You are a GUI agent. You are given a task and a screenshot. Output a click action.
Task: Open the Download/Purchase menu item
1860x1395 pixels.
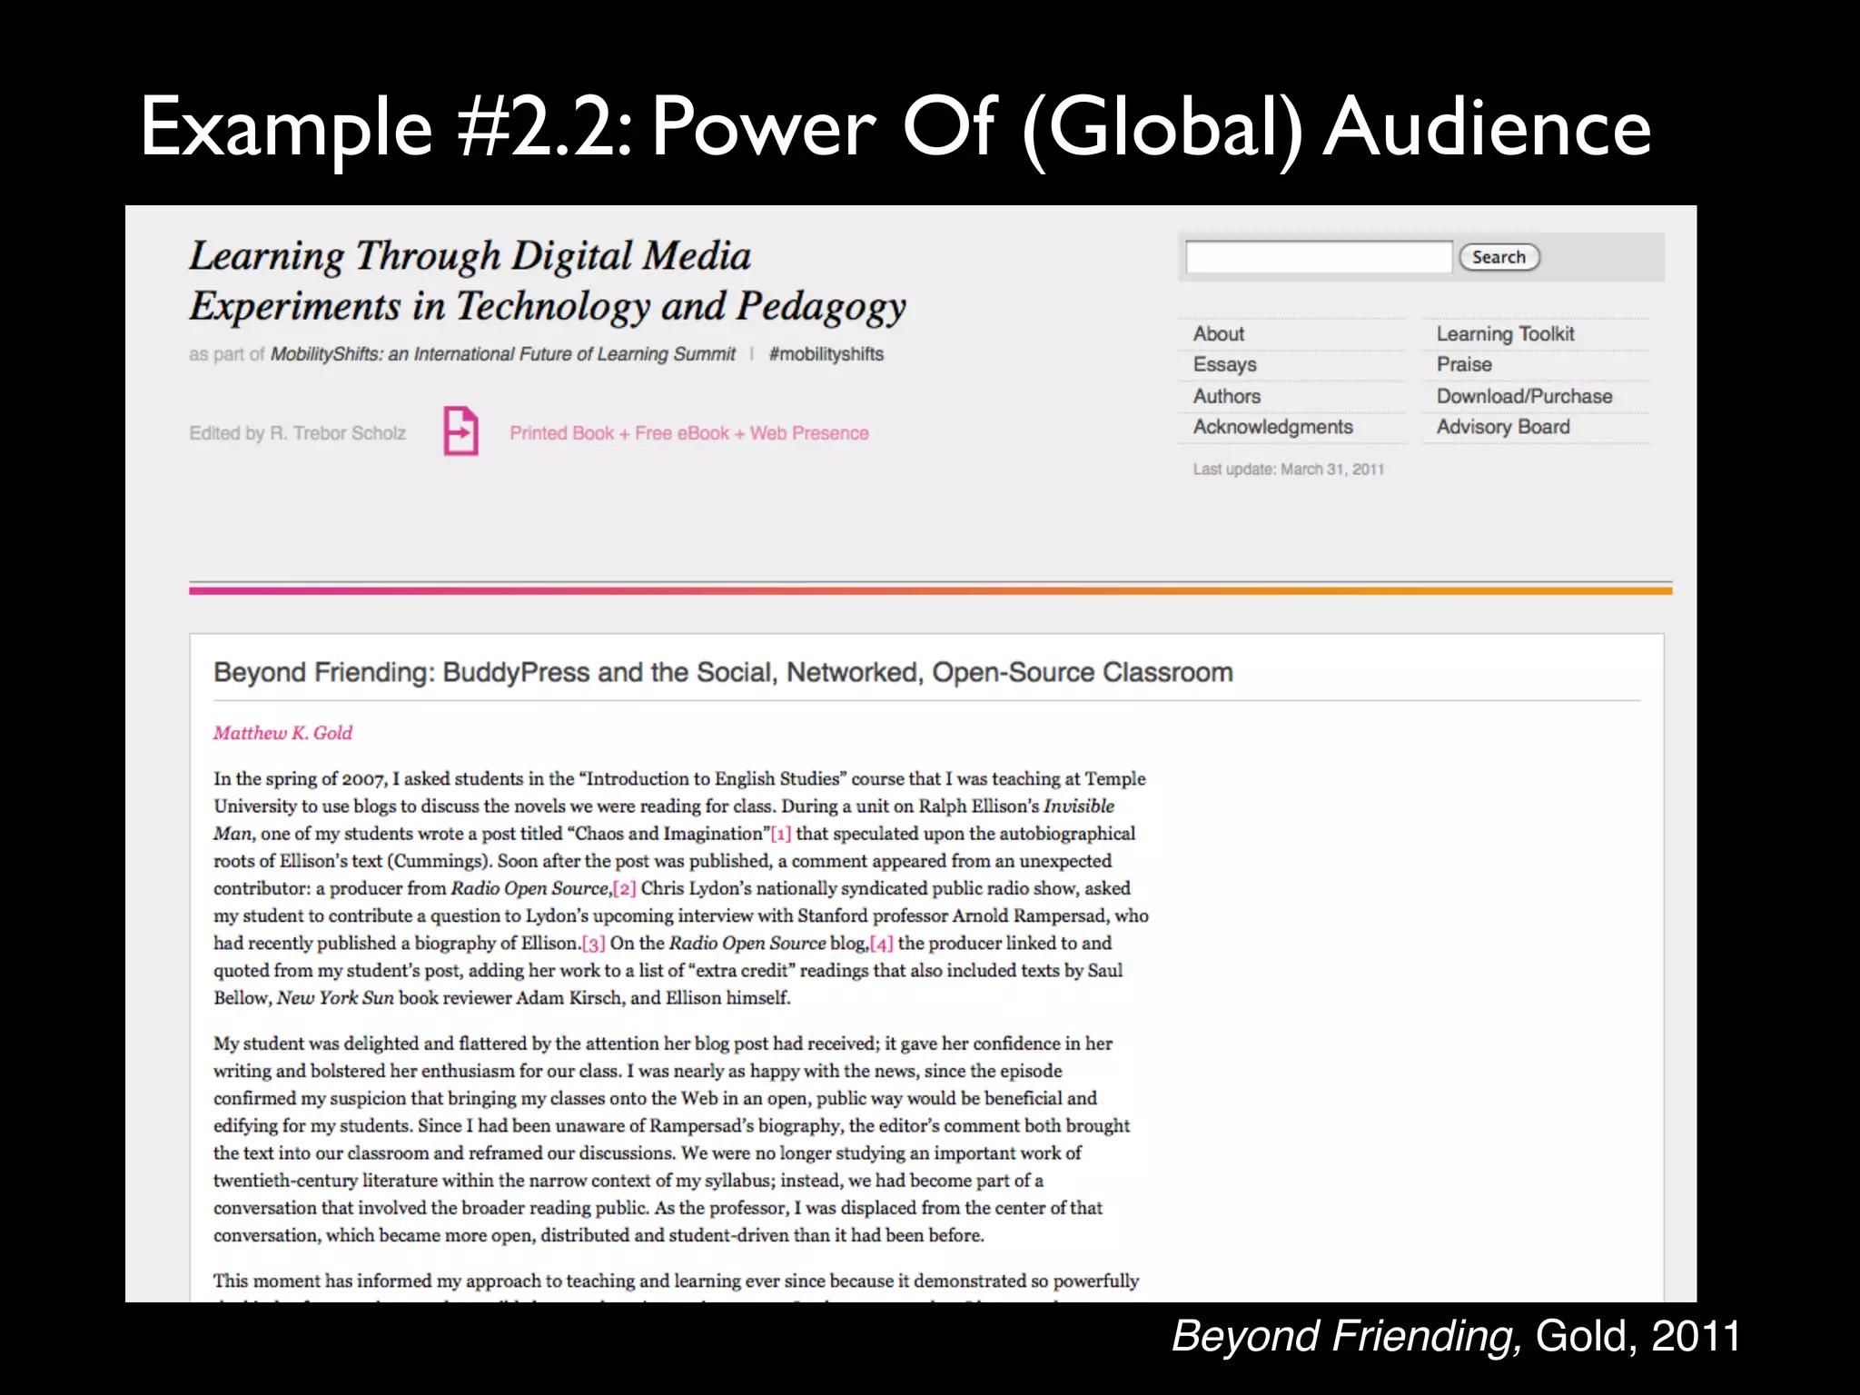tap(1524, 396)
